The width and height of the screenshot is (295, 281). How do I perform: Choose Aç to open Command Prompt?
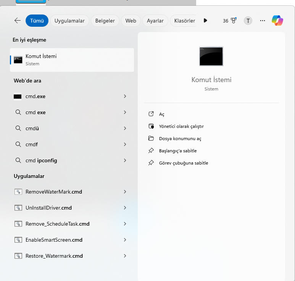(x=161, y=114)
